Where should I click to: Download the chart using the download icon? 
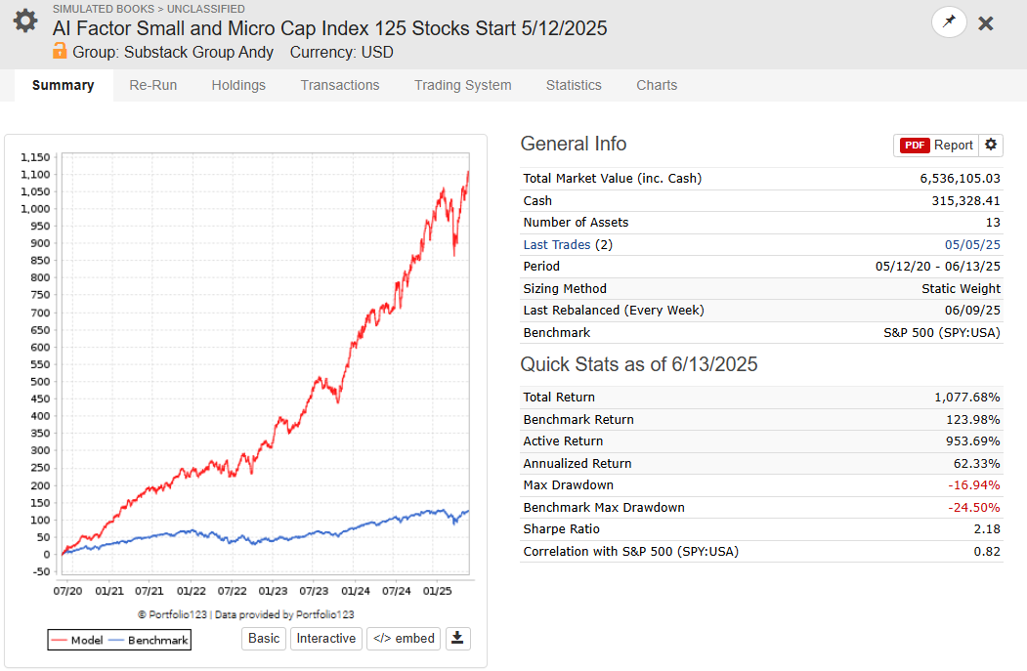pyautogui.click(x=458, y=638)
